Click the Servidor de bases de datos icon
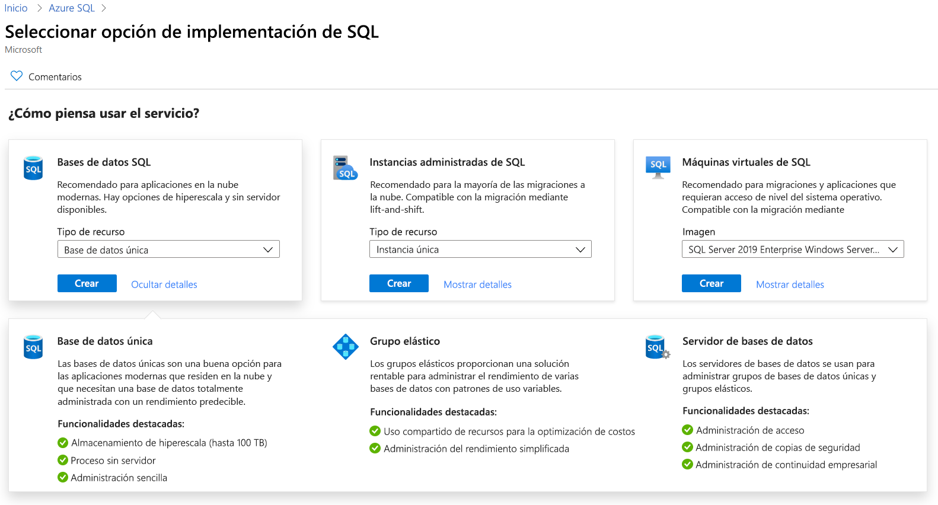The image size is (938, 505). click(x=658, y=347)
